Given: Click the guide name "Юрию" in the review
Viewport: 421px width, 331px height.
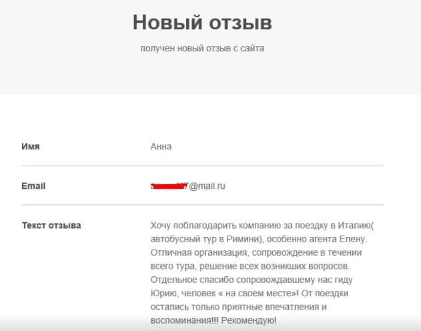Looking at the screenshot, I should point(164,294).
